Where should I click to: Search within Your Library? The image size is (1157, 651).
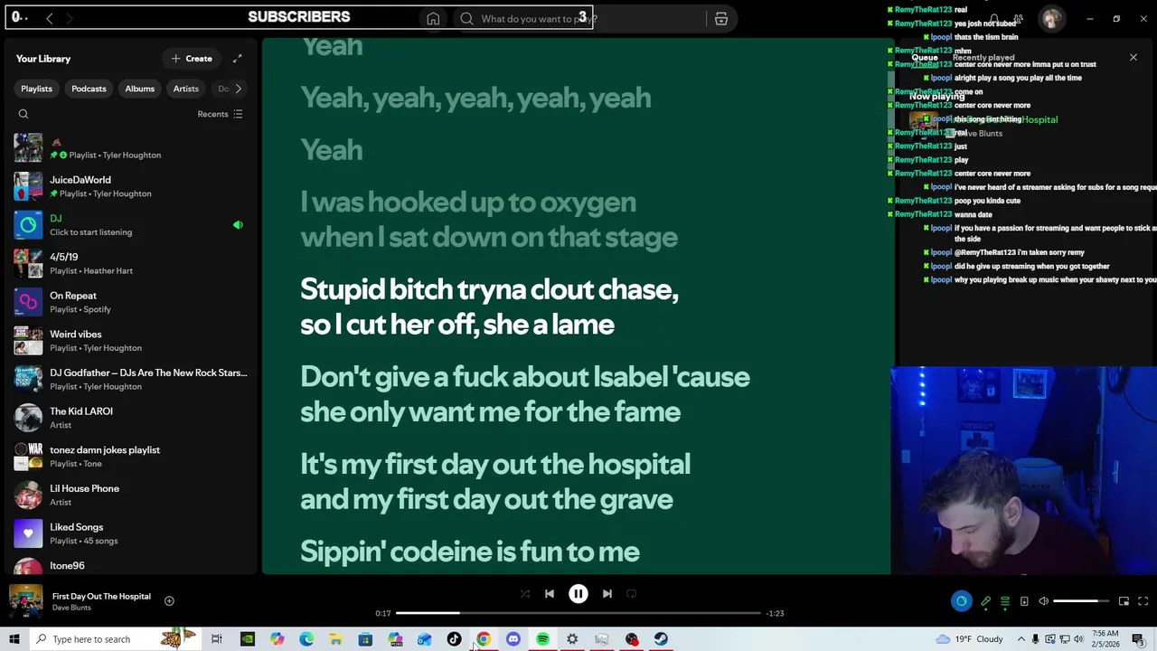tap(24, 114)
